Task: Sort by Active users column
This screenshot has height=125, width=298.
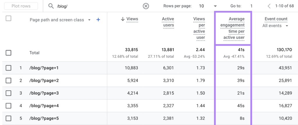Action: point(168,22)
